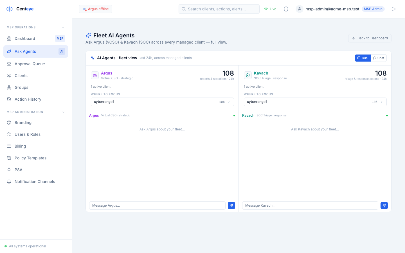Click the Action History clock icon
This screenshot has height=253, width=405.
pyautogui.click(x=9, y=99)
